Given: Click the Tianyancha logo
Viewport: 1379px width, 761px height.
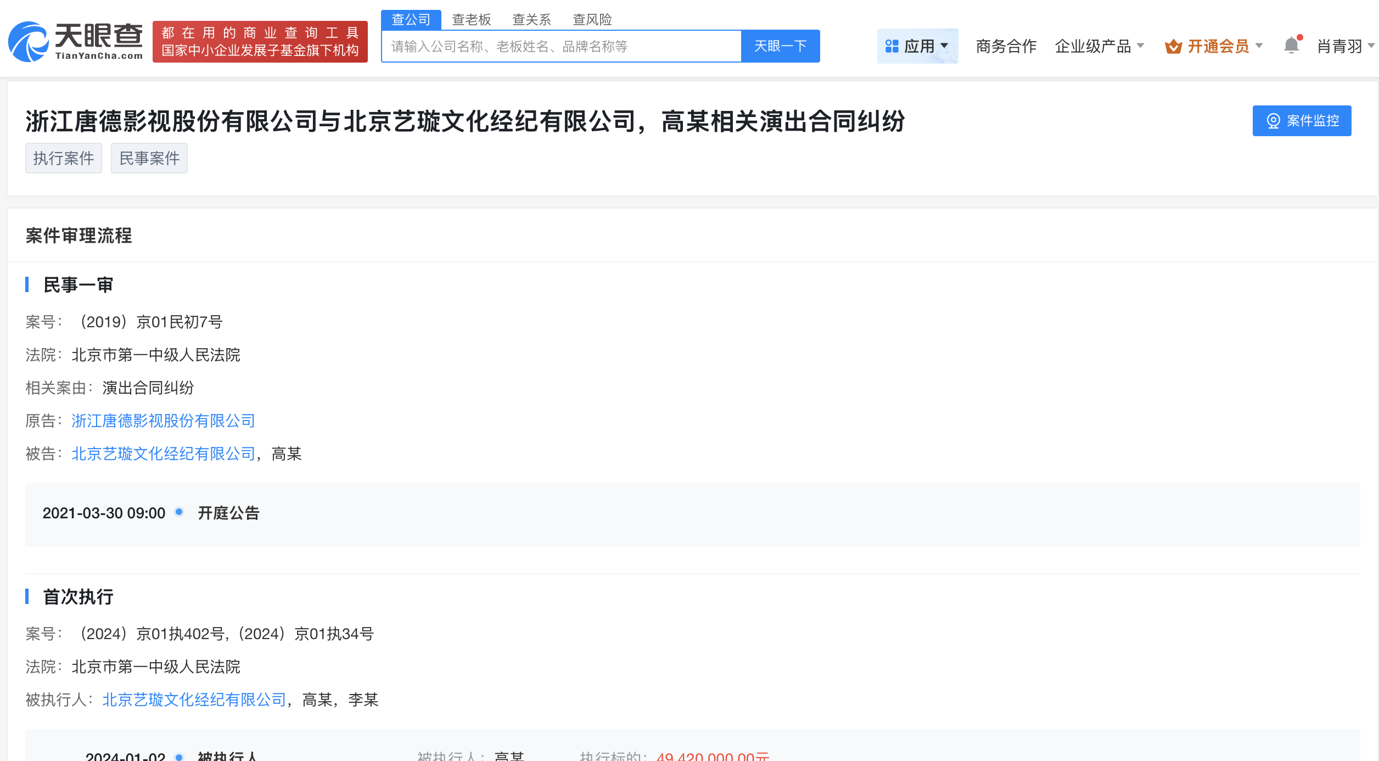Looking at the screenshot, I should tap(76, 42).
